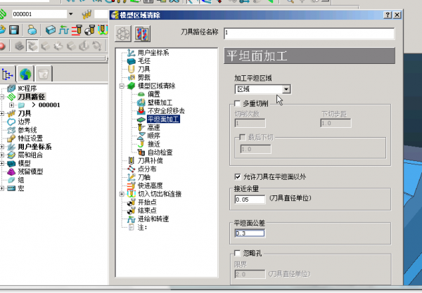Select 边界 in the explorer tree
The width and height of the screenshot is (422, 293).
pos(24,122)
